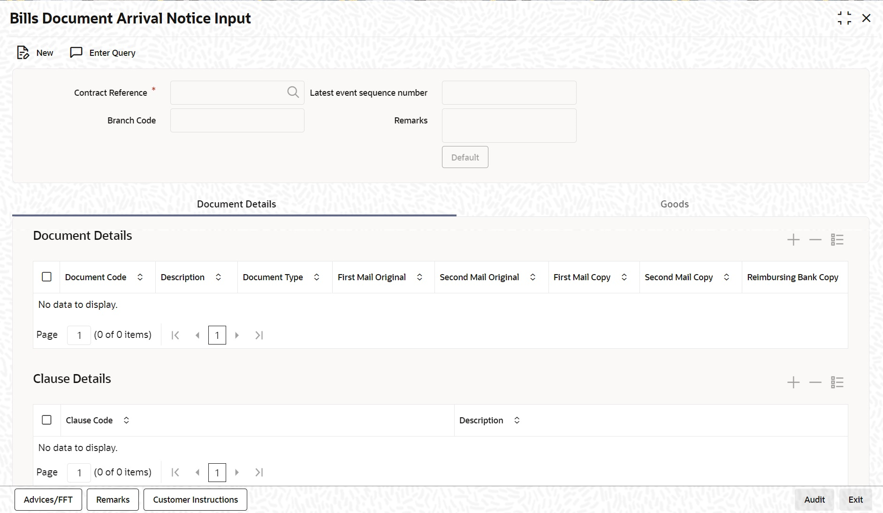The width and height of the screenshot is (883, 513).
Task: Click the Remarks text field
Action: 509,126
